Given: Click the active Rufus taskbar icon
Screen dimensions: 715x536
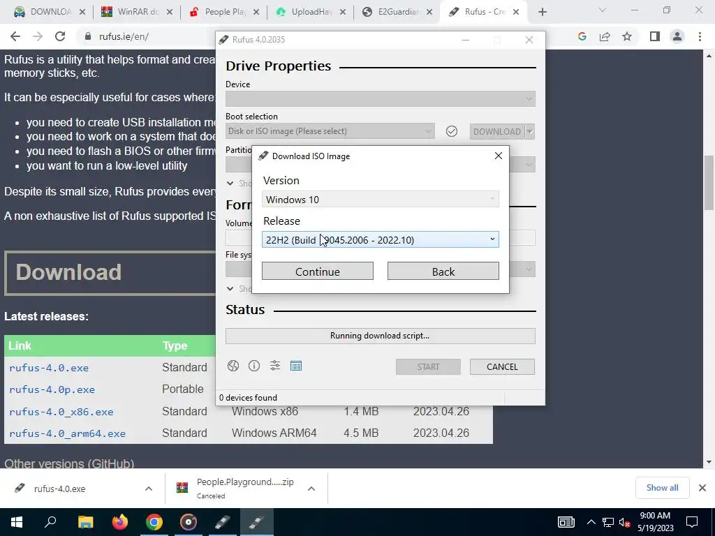Looking at the screenshot, I should (x=256, y=522).
